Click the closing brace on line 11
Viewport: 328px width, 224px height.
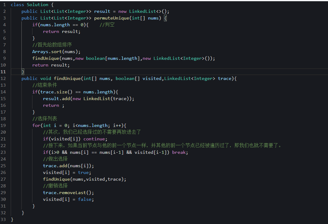[23, 72]
